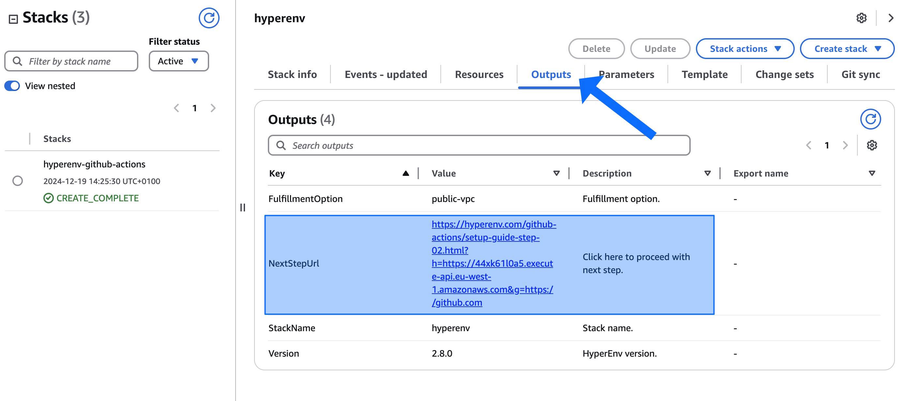This screenshot has width=905, height=401.
Task: Switch to the Resources tab
Action: coord(479,74)
